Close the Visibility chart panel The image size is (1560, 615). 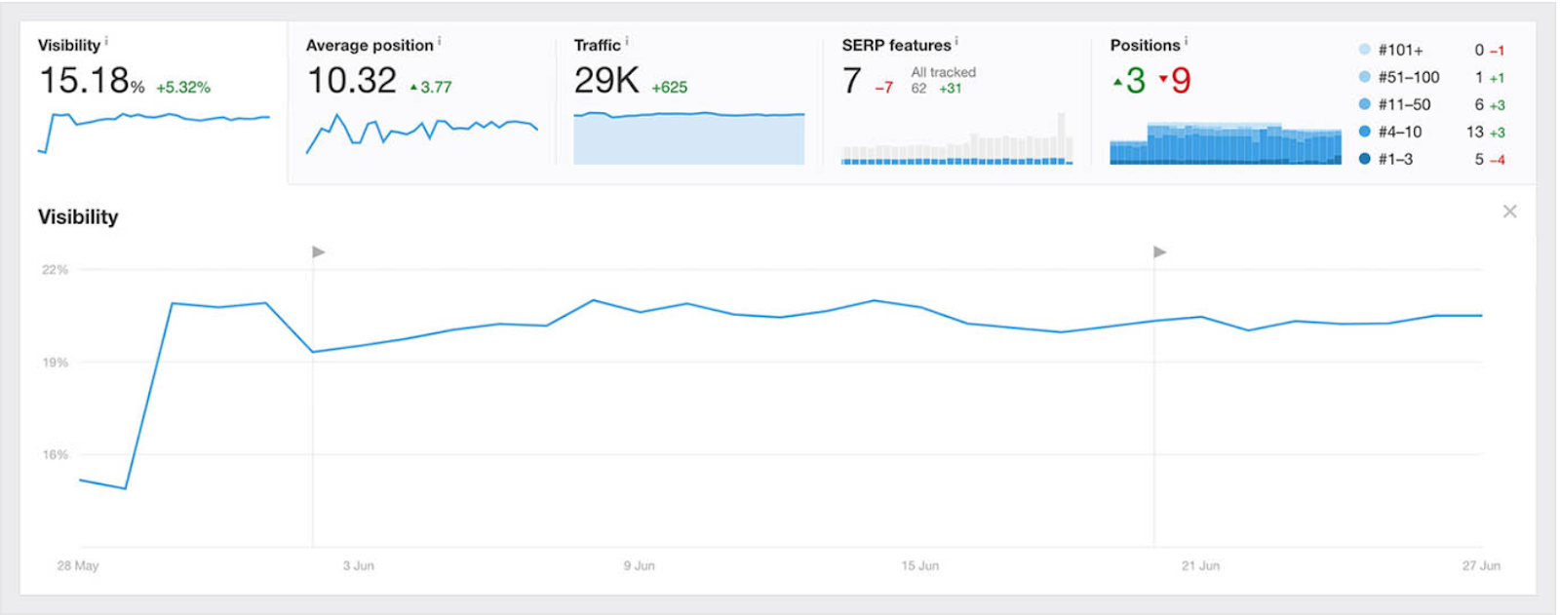pyautogui.click(x=1509, y=211)
